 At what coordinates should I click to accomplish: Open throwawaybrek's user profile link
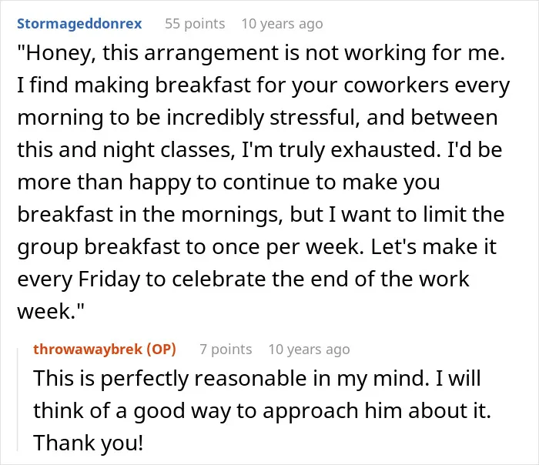[88, 350]
